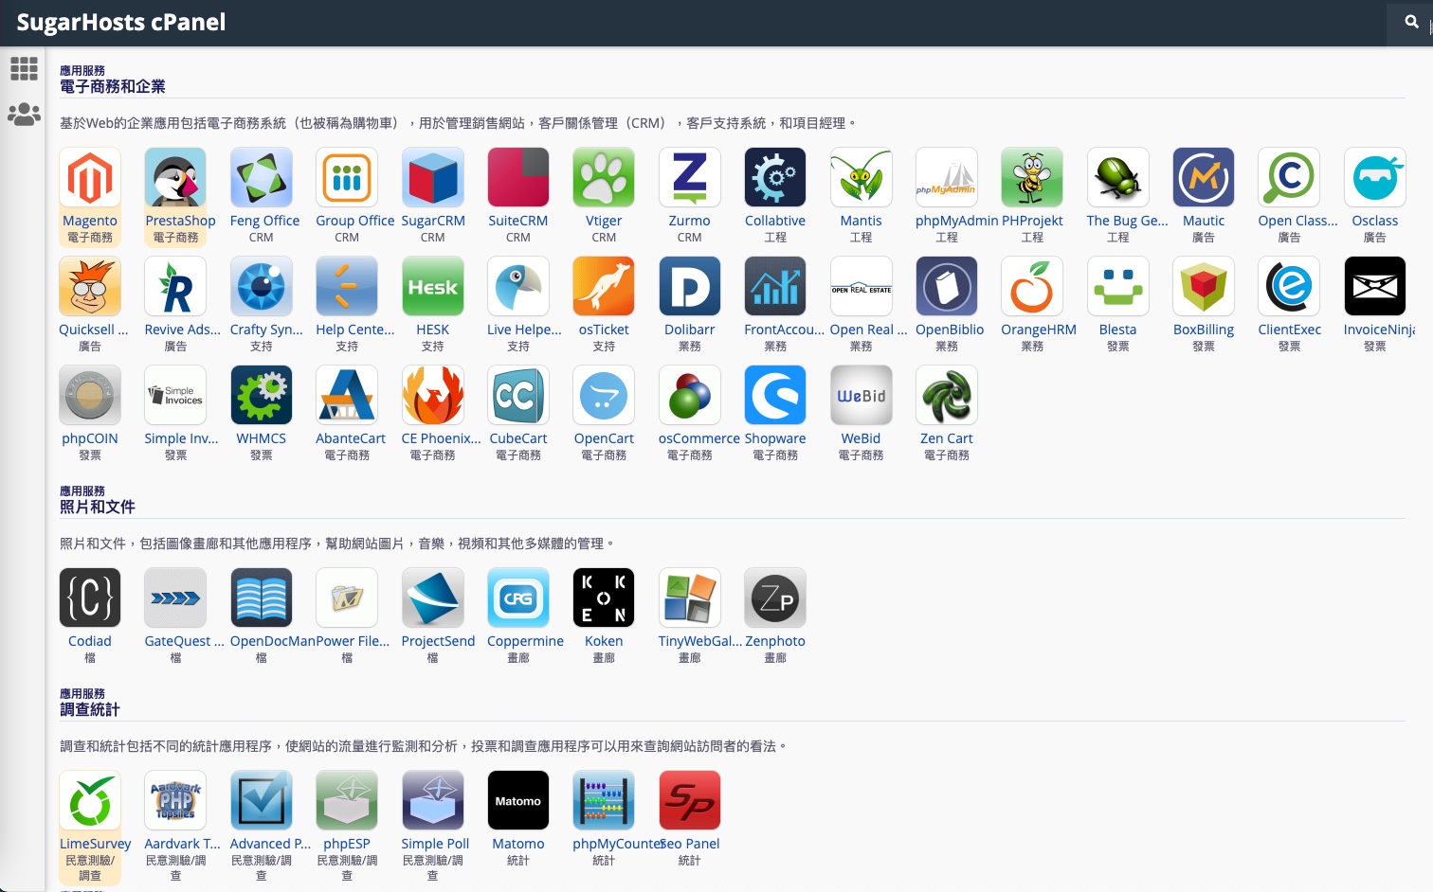
Task: Select the PHProjekt bee icon
Action: [x=1032, y=177]
